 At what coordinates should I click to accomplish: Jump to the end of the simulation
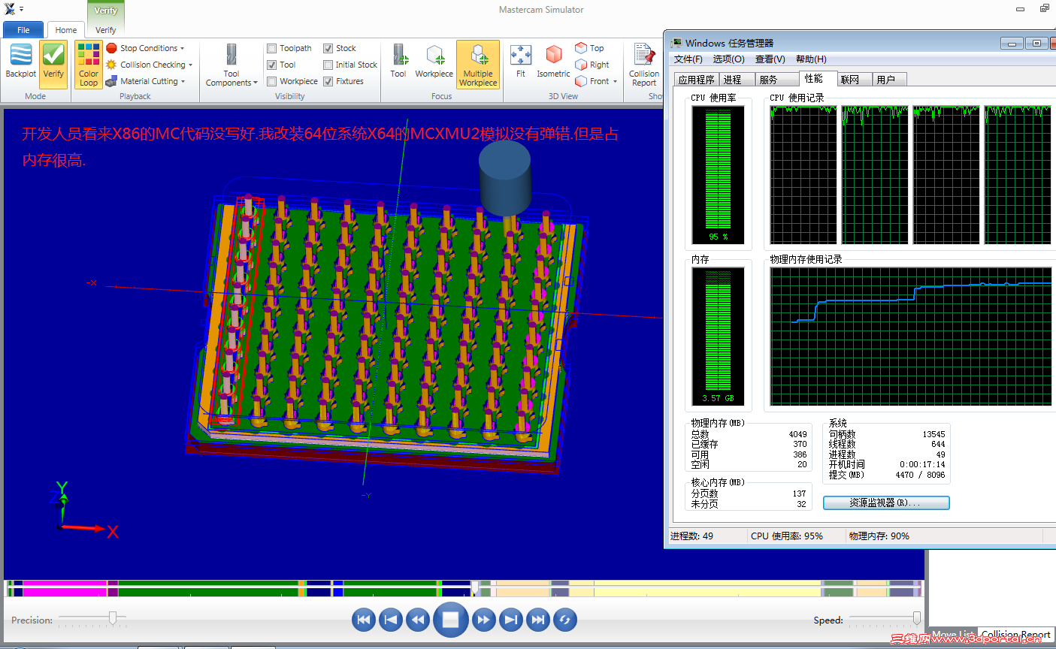537,620
